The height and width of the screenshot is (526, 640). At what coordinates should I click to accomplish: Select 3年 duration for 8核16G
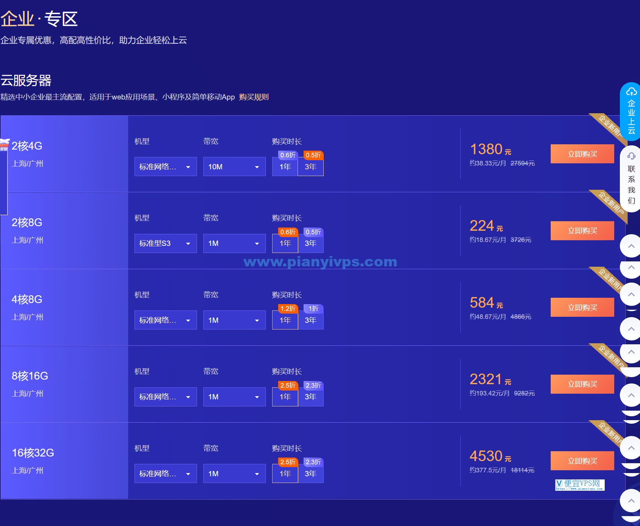tap(311, 397)
